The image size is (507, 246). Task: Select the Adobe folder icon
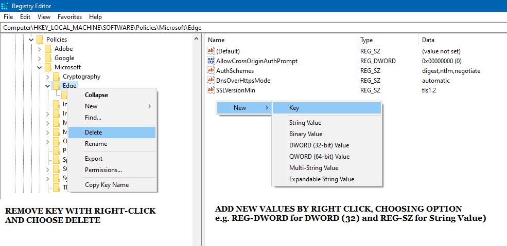coord(48,49)
